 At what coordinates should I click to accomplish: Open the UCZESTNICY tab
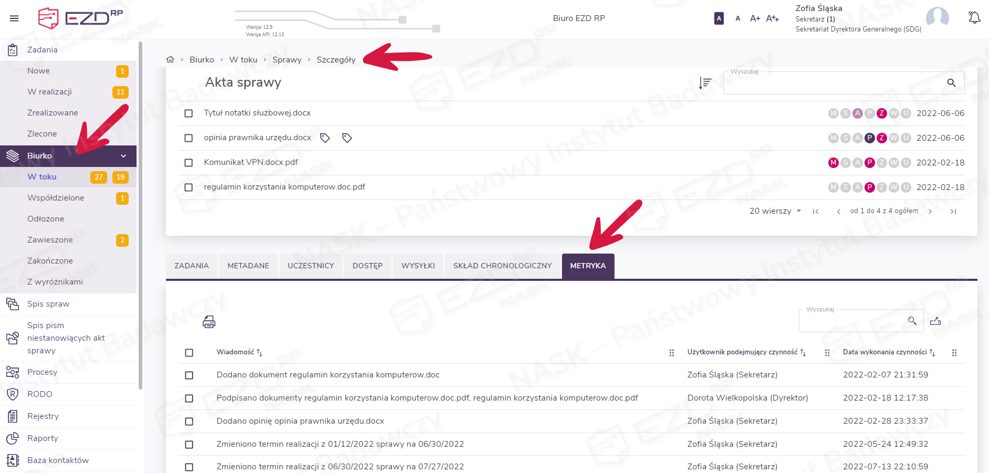[310, 266]
